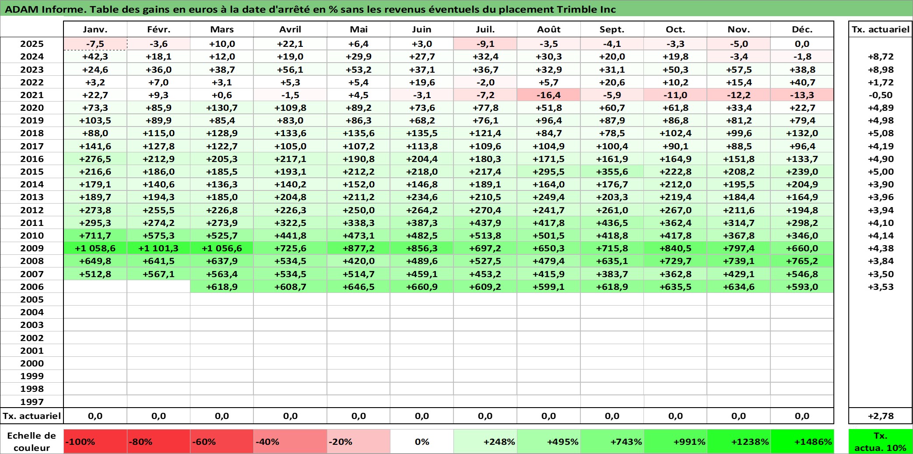
Task: Select the 2006 March cell +618,9
Action: [221, 287]
